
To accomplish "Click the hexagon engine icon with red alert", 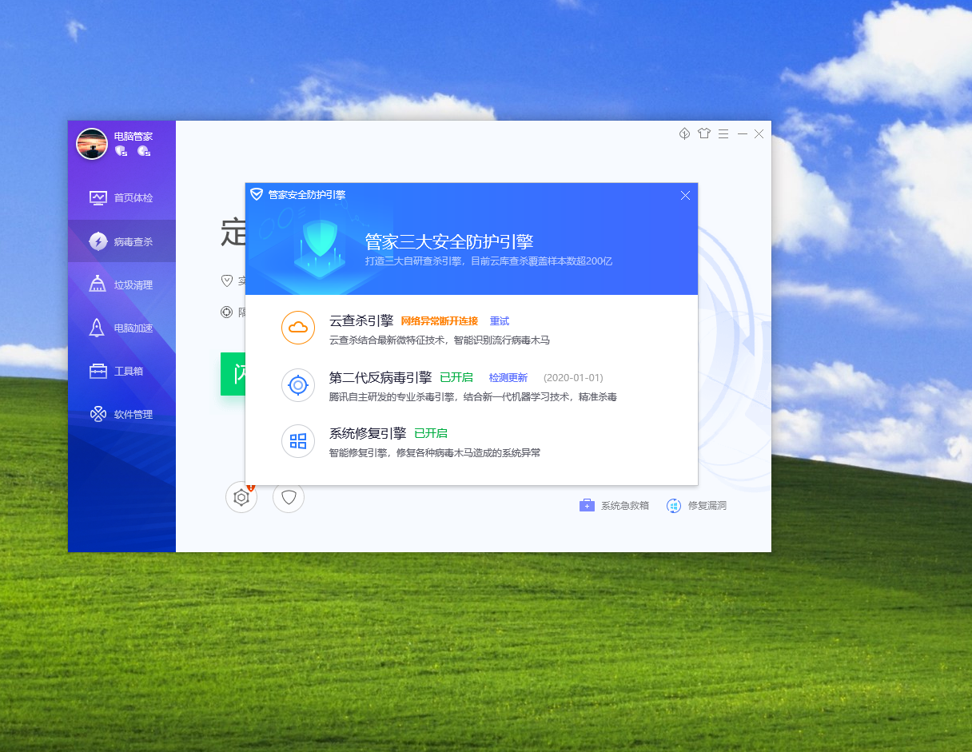I will 241,497.
